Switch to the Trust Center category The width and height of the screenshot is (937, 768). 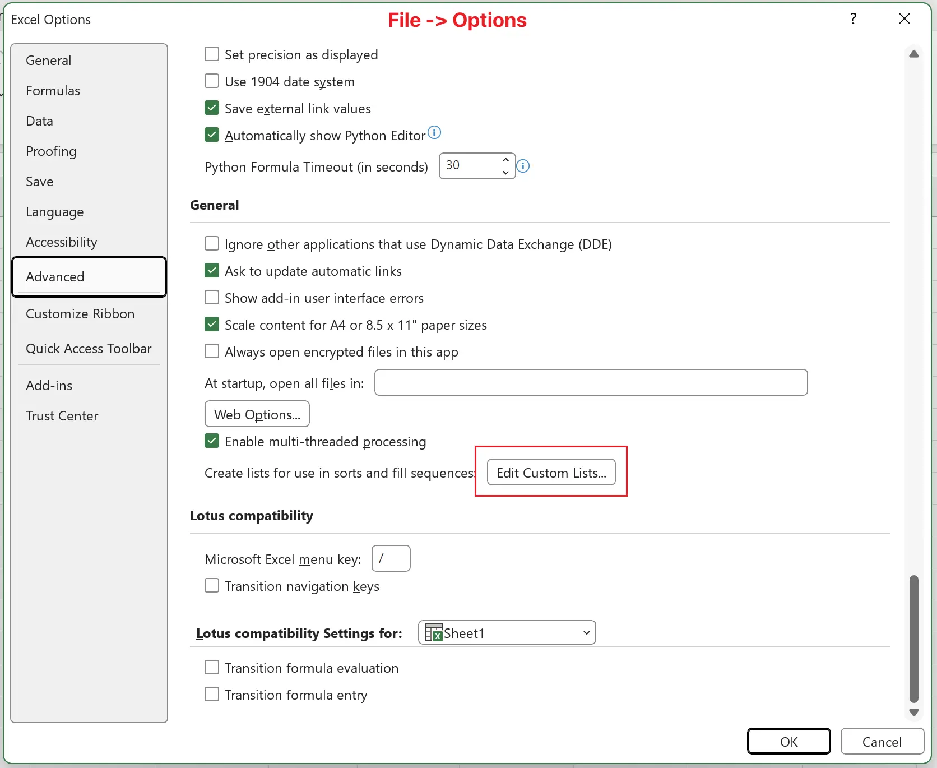62,416
